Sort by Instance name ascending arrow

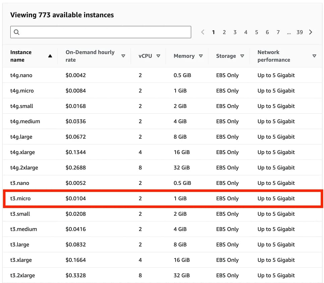(x=50, y=56)
